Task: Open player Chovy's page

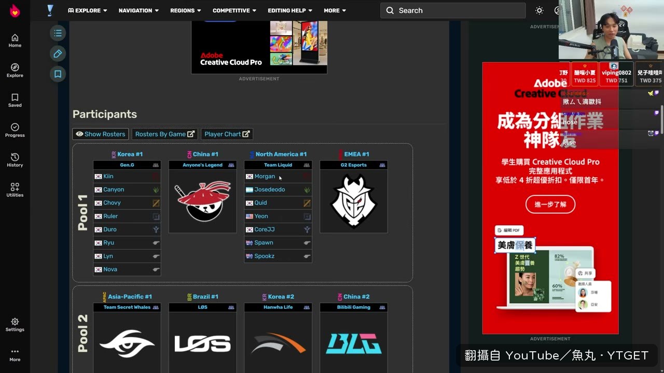Action: [112, 203]
